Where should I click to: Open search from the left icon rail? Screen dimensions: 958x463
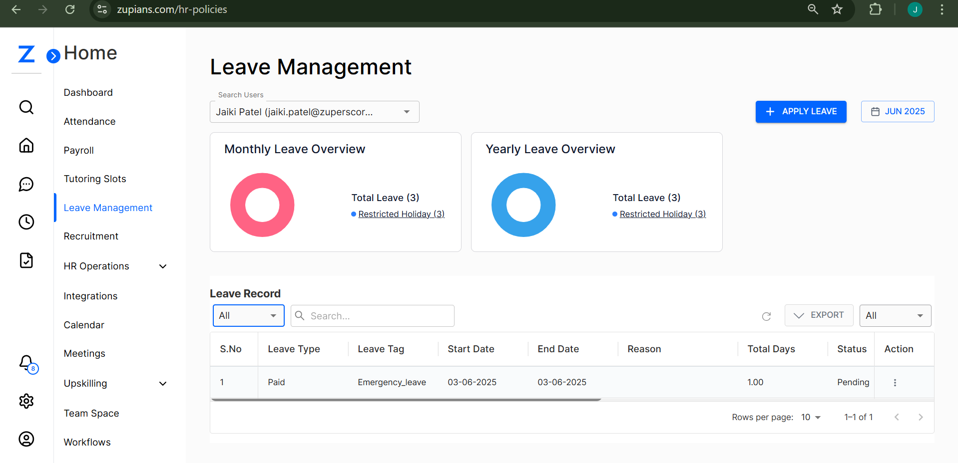click(26, 107)
